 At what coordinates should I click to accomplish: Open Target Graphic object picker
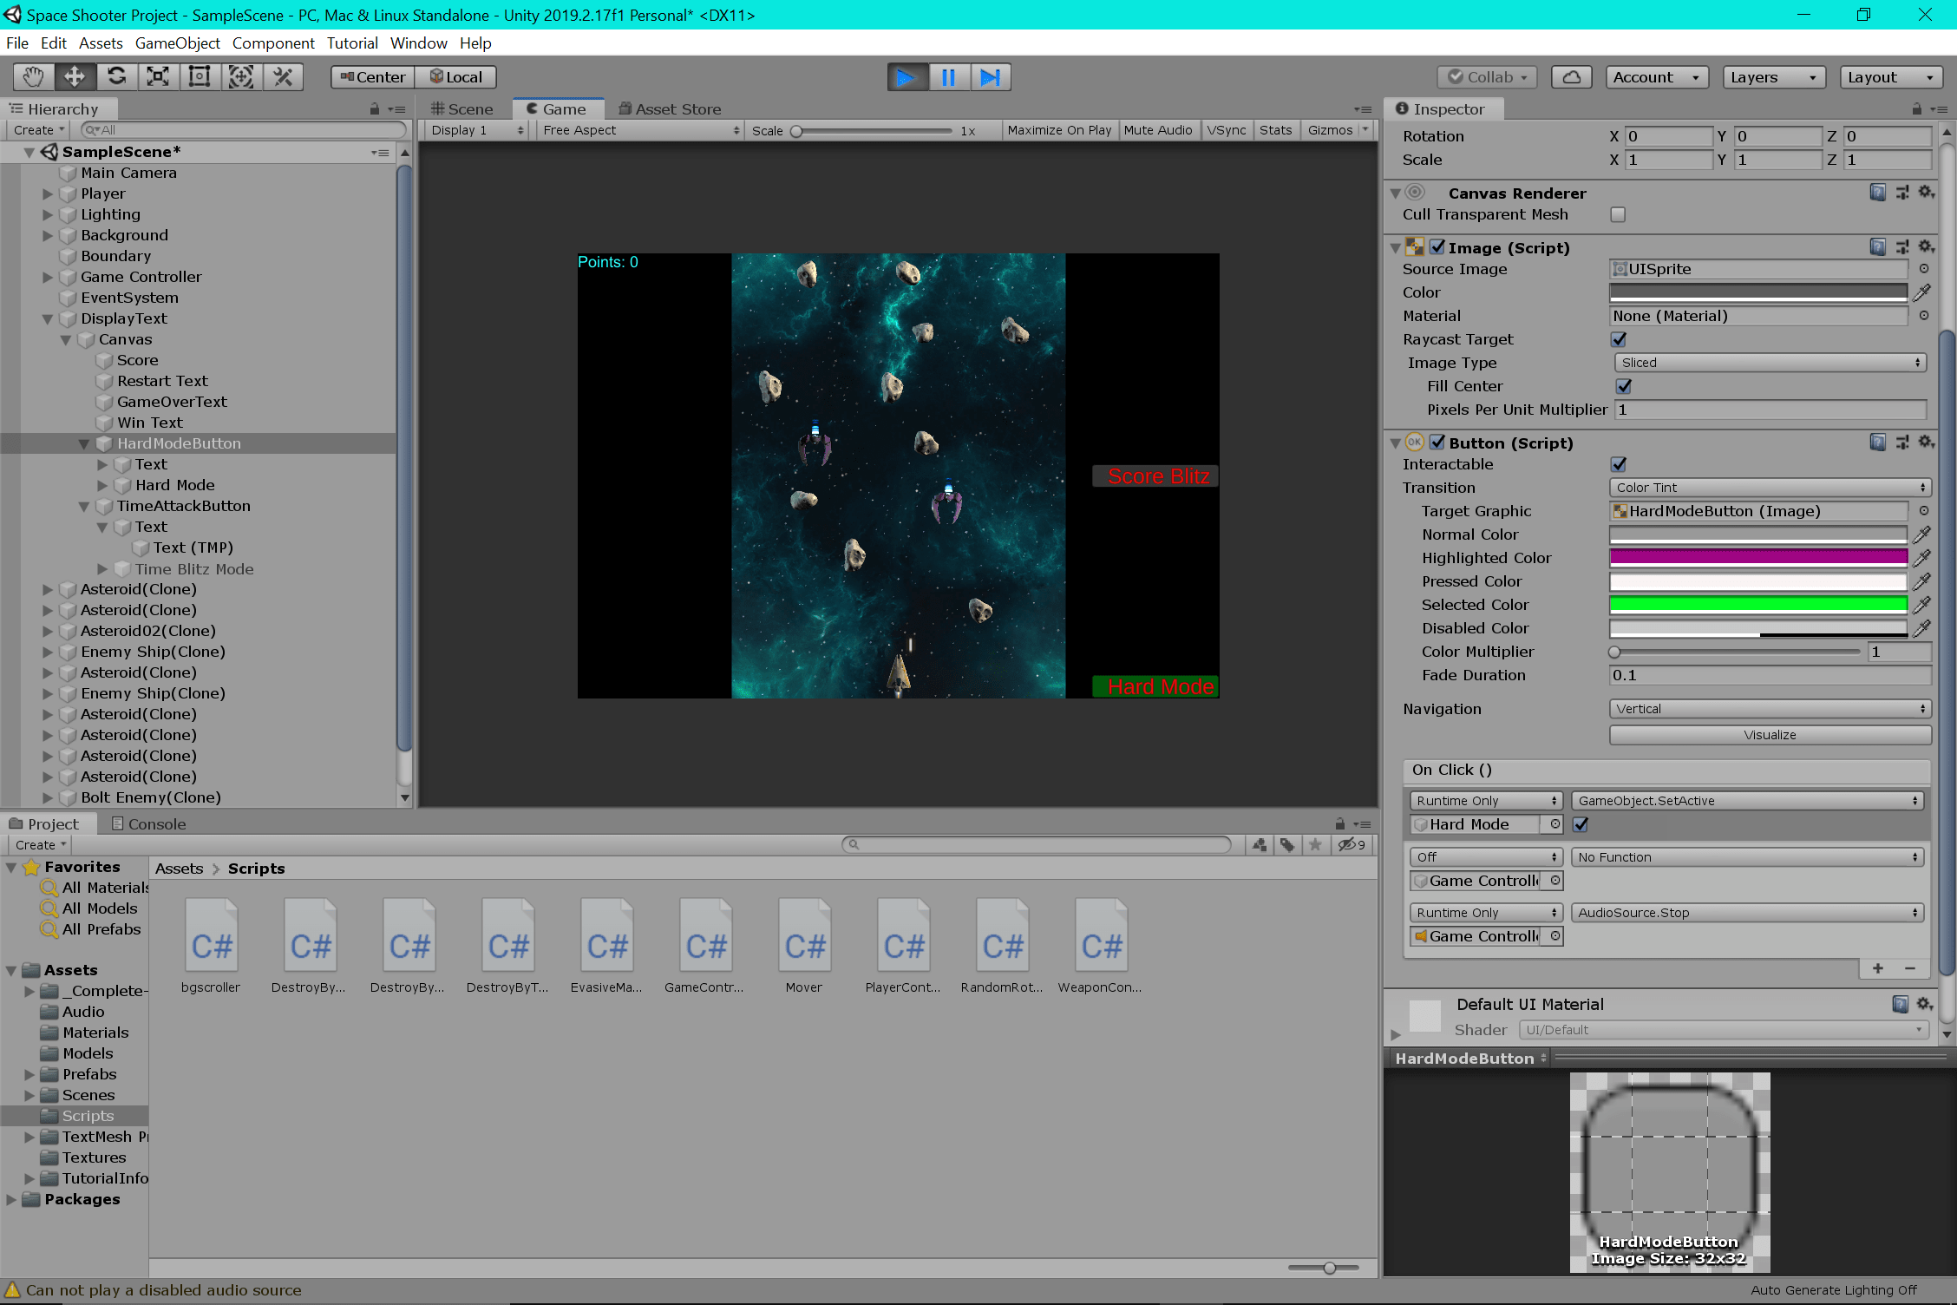click(x=1924, y=511)
